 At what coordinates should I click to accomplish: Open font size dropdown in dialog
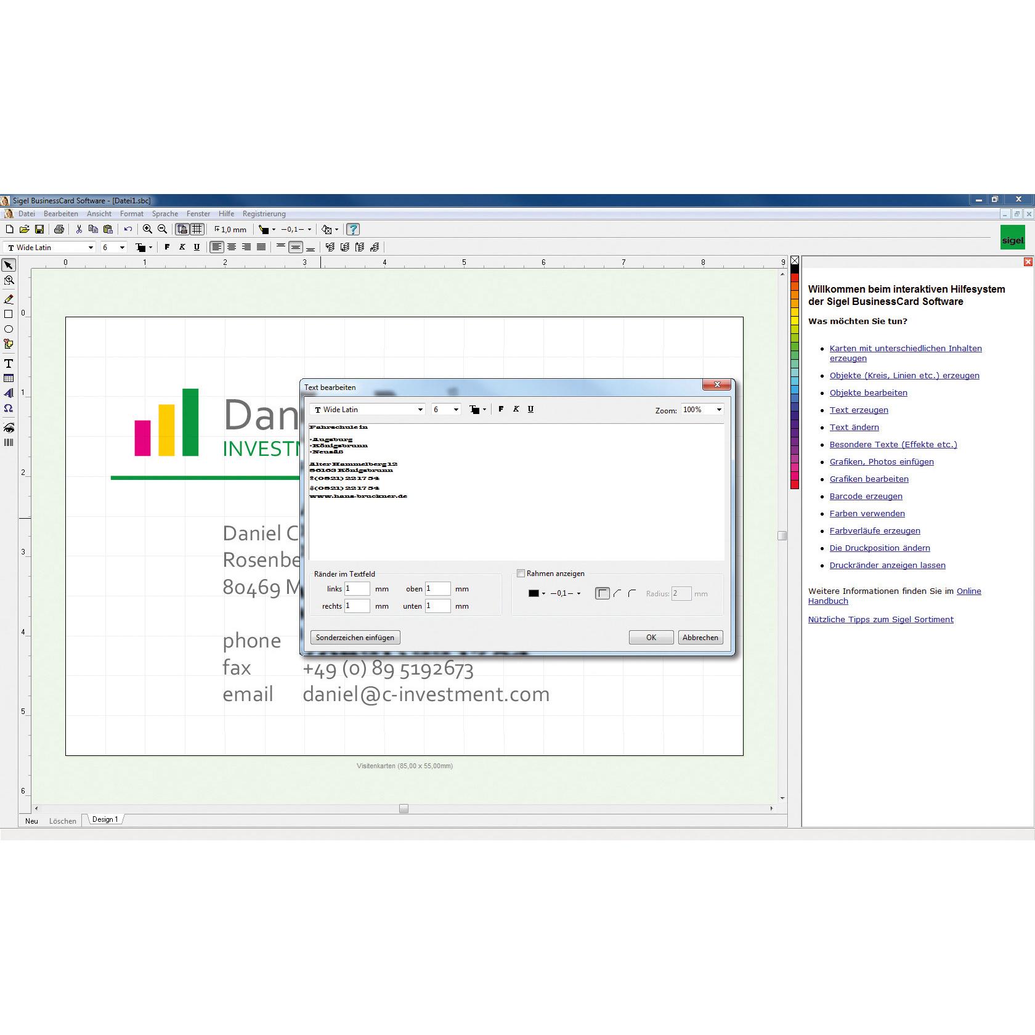click(456, 410)
